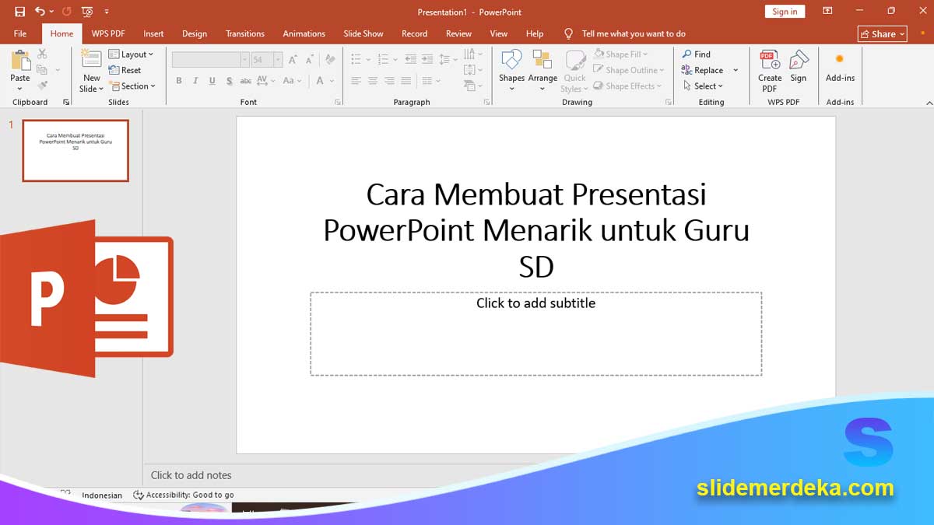Align text left
The image size is (934, 525).
click(x=356, y=81)
